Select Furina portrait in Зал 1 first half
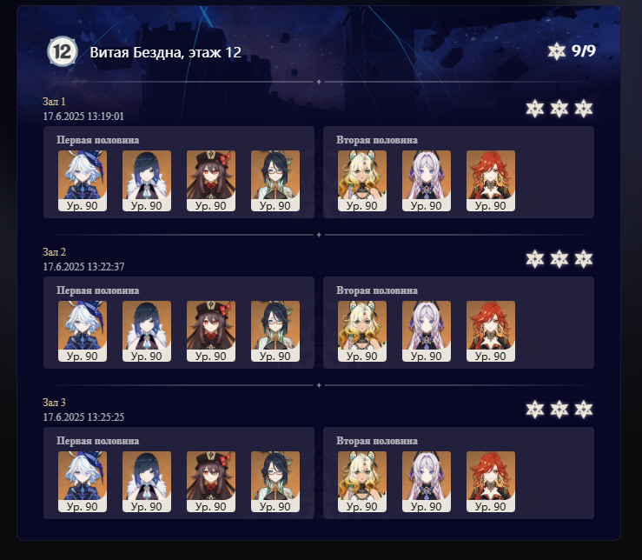The image size is (642, 560). (x=83, y=181)
